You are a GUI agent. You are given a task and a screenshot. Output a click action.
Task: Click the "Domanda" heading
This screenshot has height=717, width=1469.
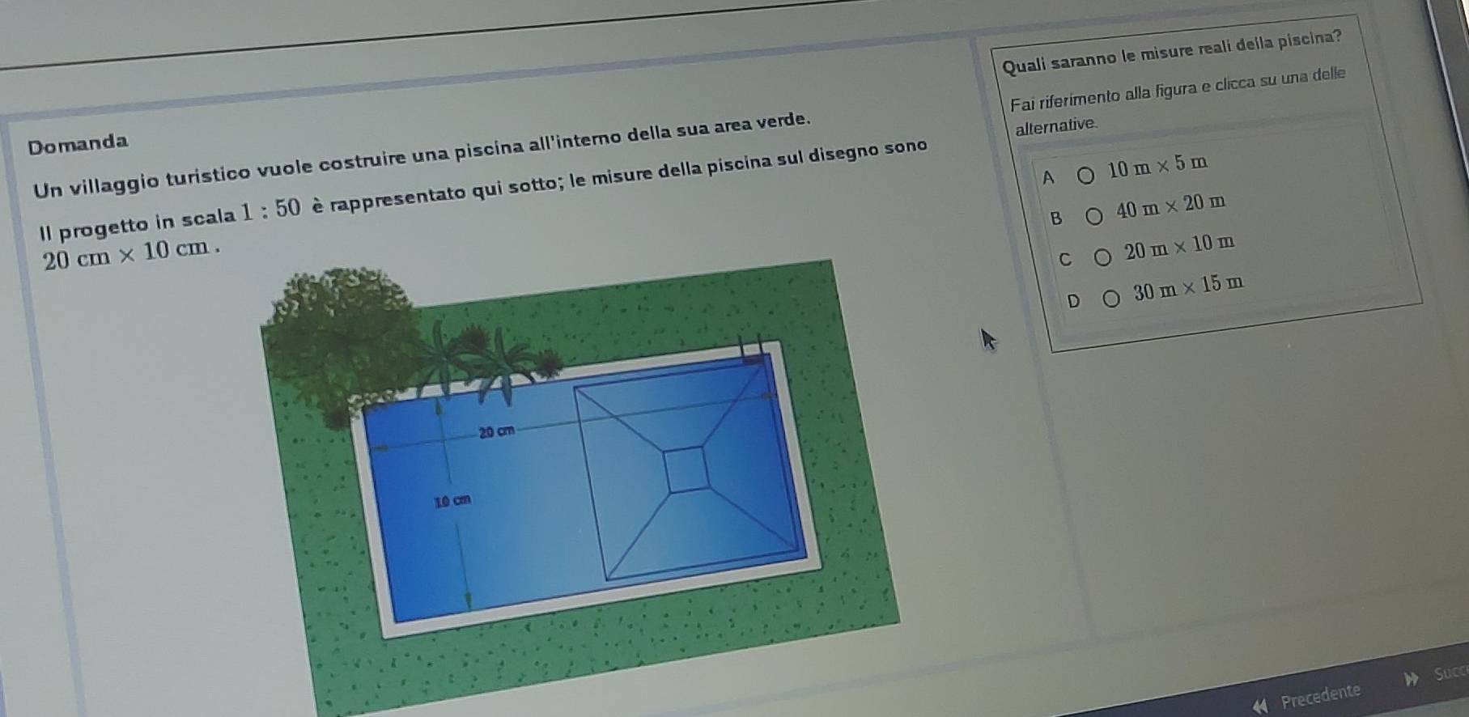click(78, 144)
